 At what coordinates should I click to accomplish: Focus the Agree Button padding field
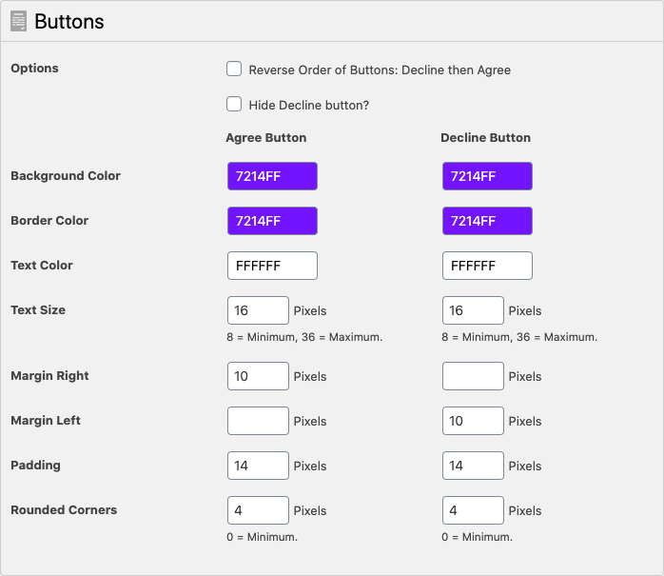258,466
